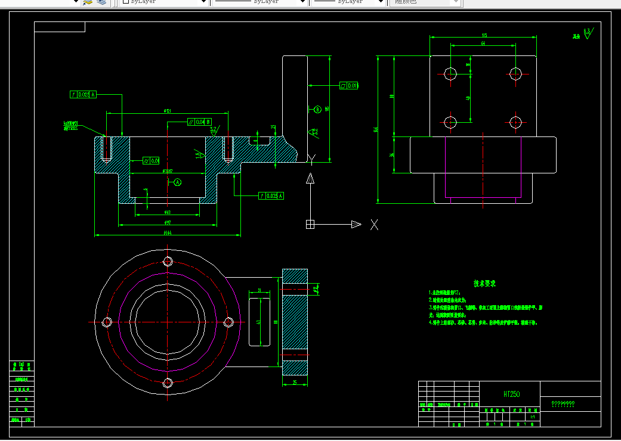The width and height of the screenshot is (621, 441).
Task: Select the 25 dimension under hatched section
Action: click(295, 383)
